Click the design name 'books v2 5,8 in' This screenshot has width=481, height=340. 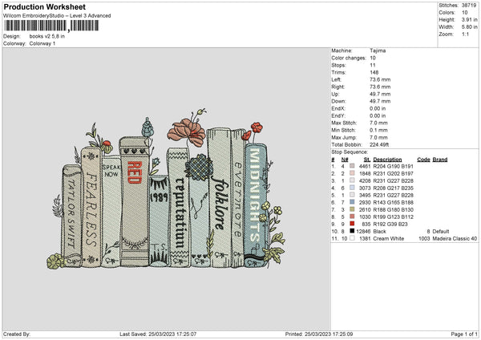click(47, 36)
